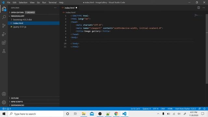Click the unsaved dot on index.html tab
The width and height of the screenshot is (208, 117).
[76, 8]
